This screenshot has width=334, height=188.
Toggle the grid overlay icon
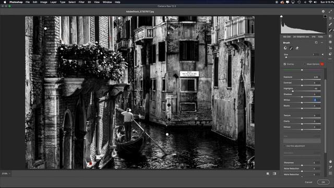(330, 173)
